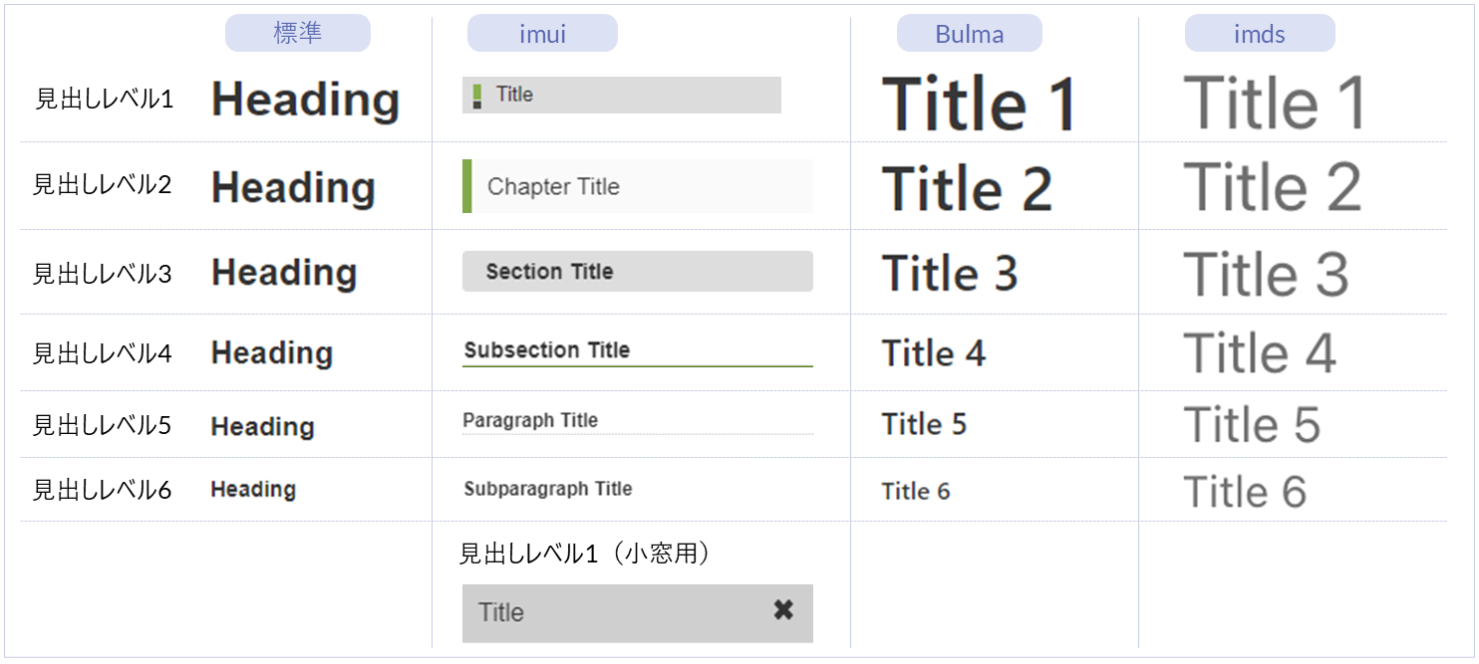Click the green bar of Chapter Title
Screen dimensions: 1479x664
tap(467, 186)
